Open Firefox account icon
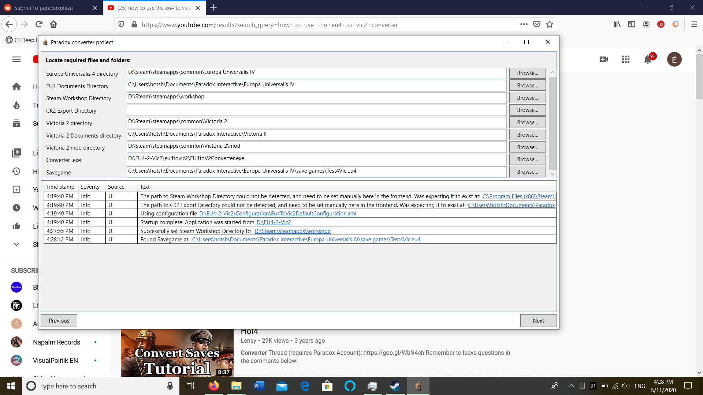703x395 pixels. click(x=646, y=25)
